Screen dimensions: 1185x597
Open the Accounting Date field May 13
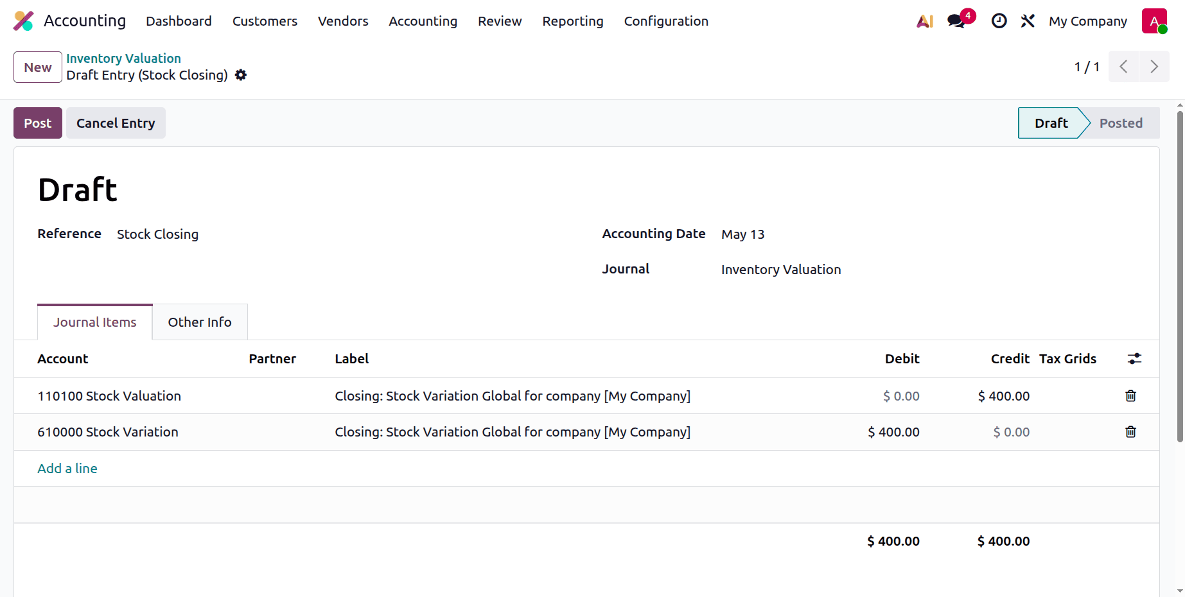(x=742, y=234)
